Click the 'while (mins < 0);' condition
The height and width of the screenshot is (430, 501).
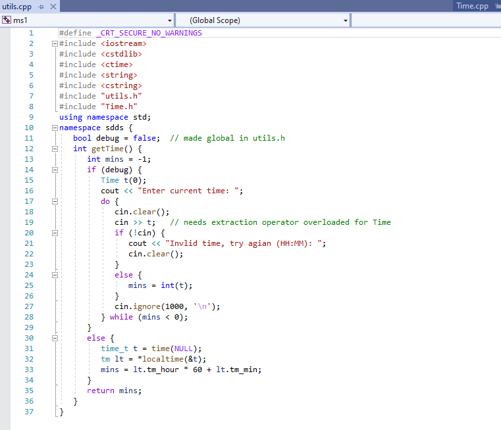(x=149, y=317)
